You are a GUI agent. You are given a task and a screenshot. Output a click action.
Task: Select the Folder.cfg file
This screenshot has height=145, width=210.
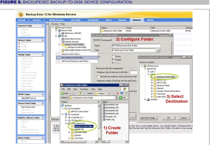click(x=108, y=120)
